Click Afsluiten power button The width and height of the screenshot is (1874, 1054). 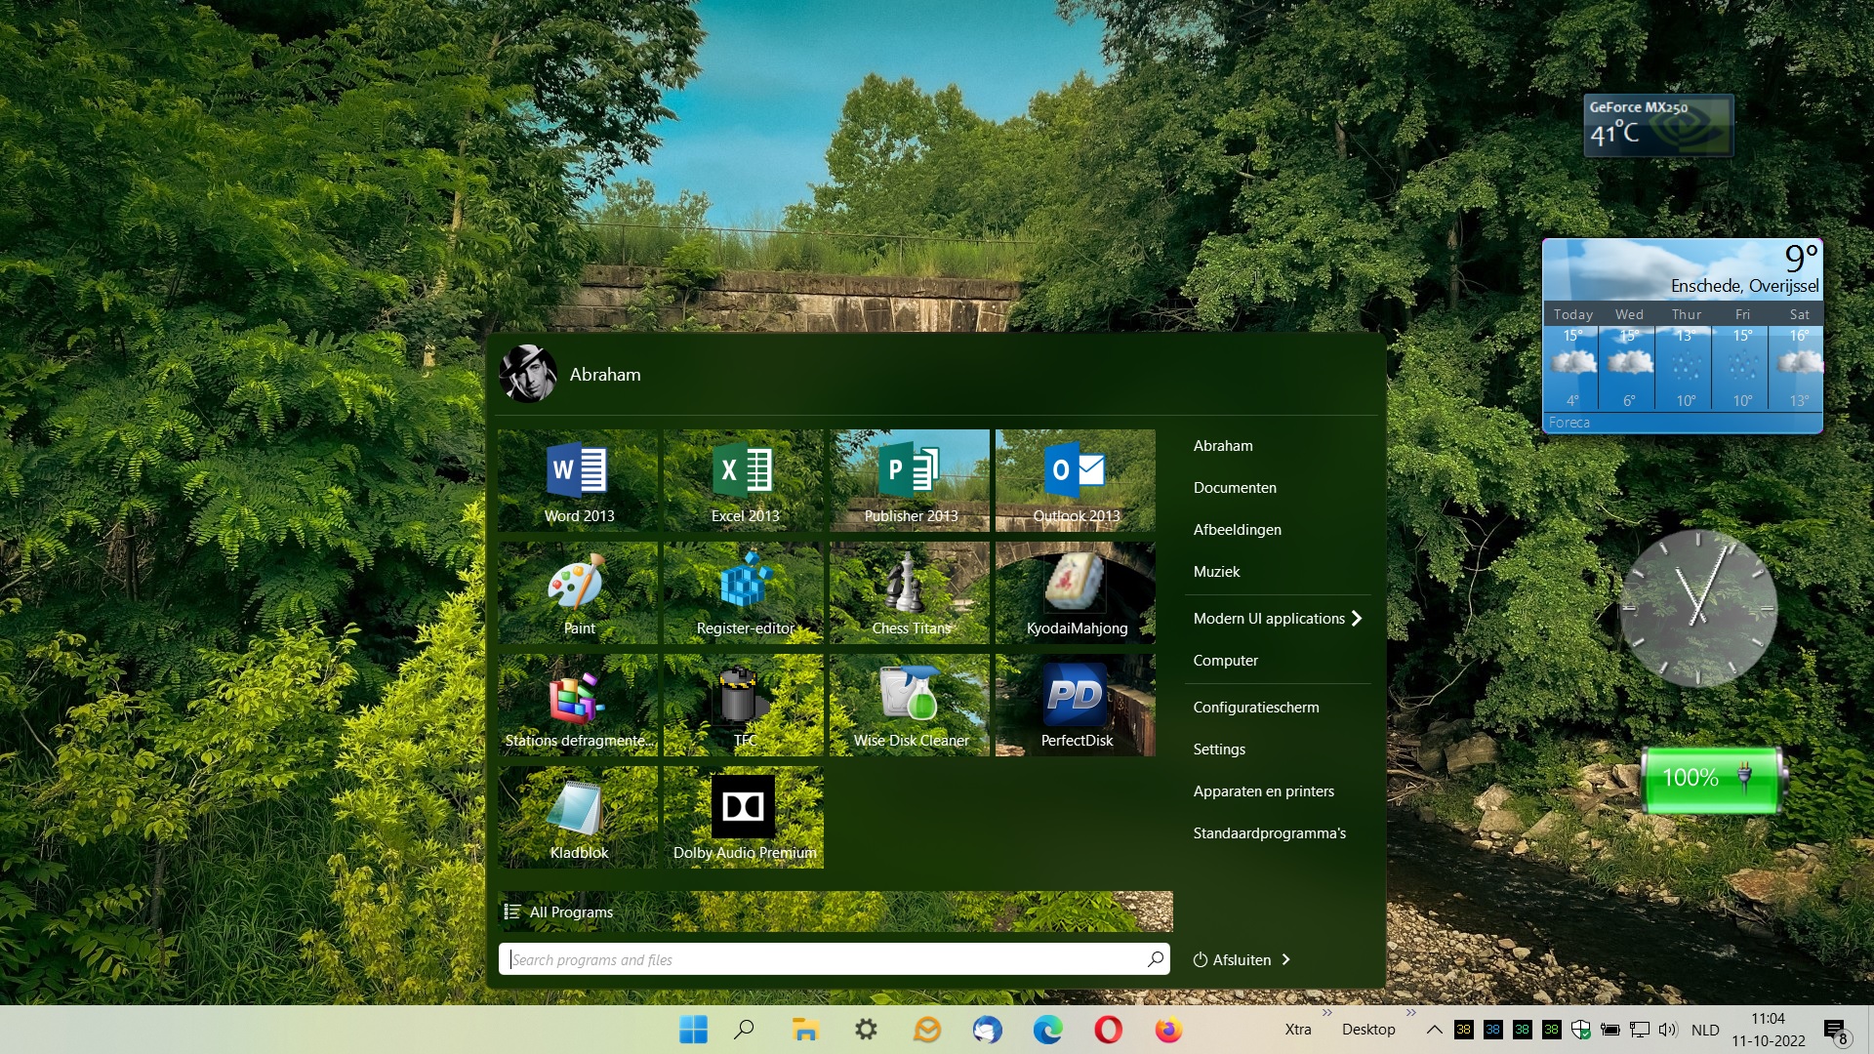pos(1232,959)
